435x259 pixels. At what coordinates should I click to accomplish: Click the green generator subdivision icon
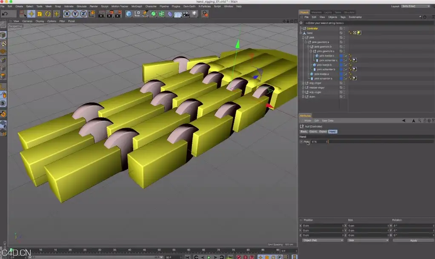[x=153, y=14]
